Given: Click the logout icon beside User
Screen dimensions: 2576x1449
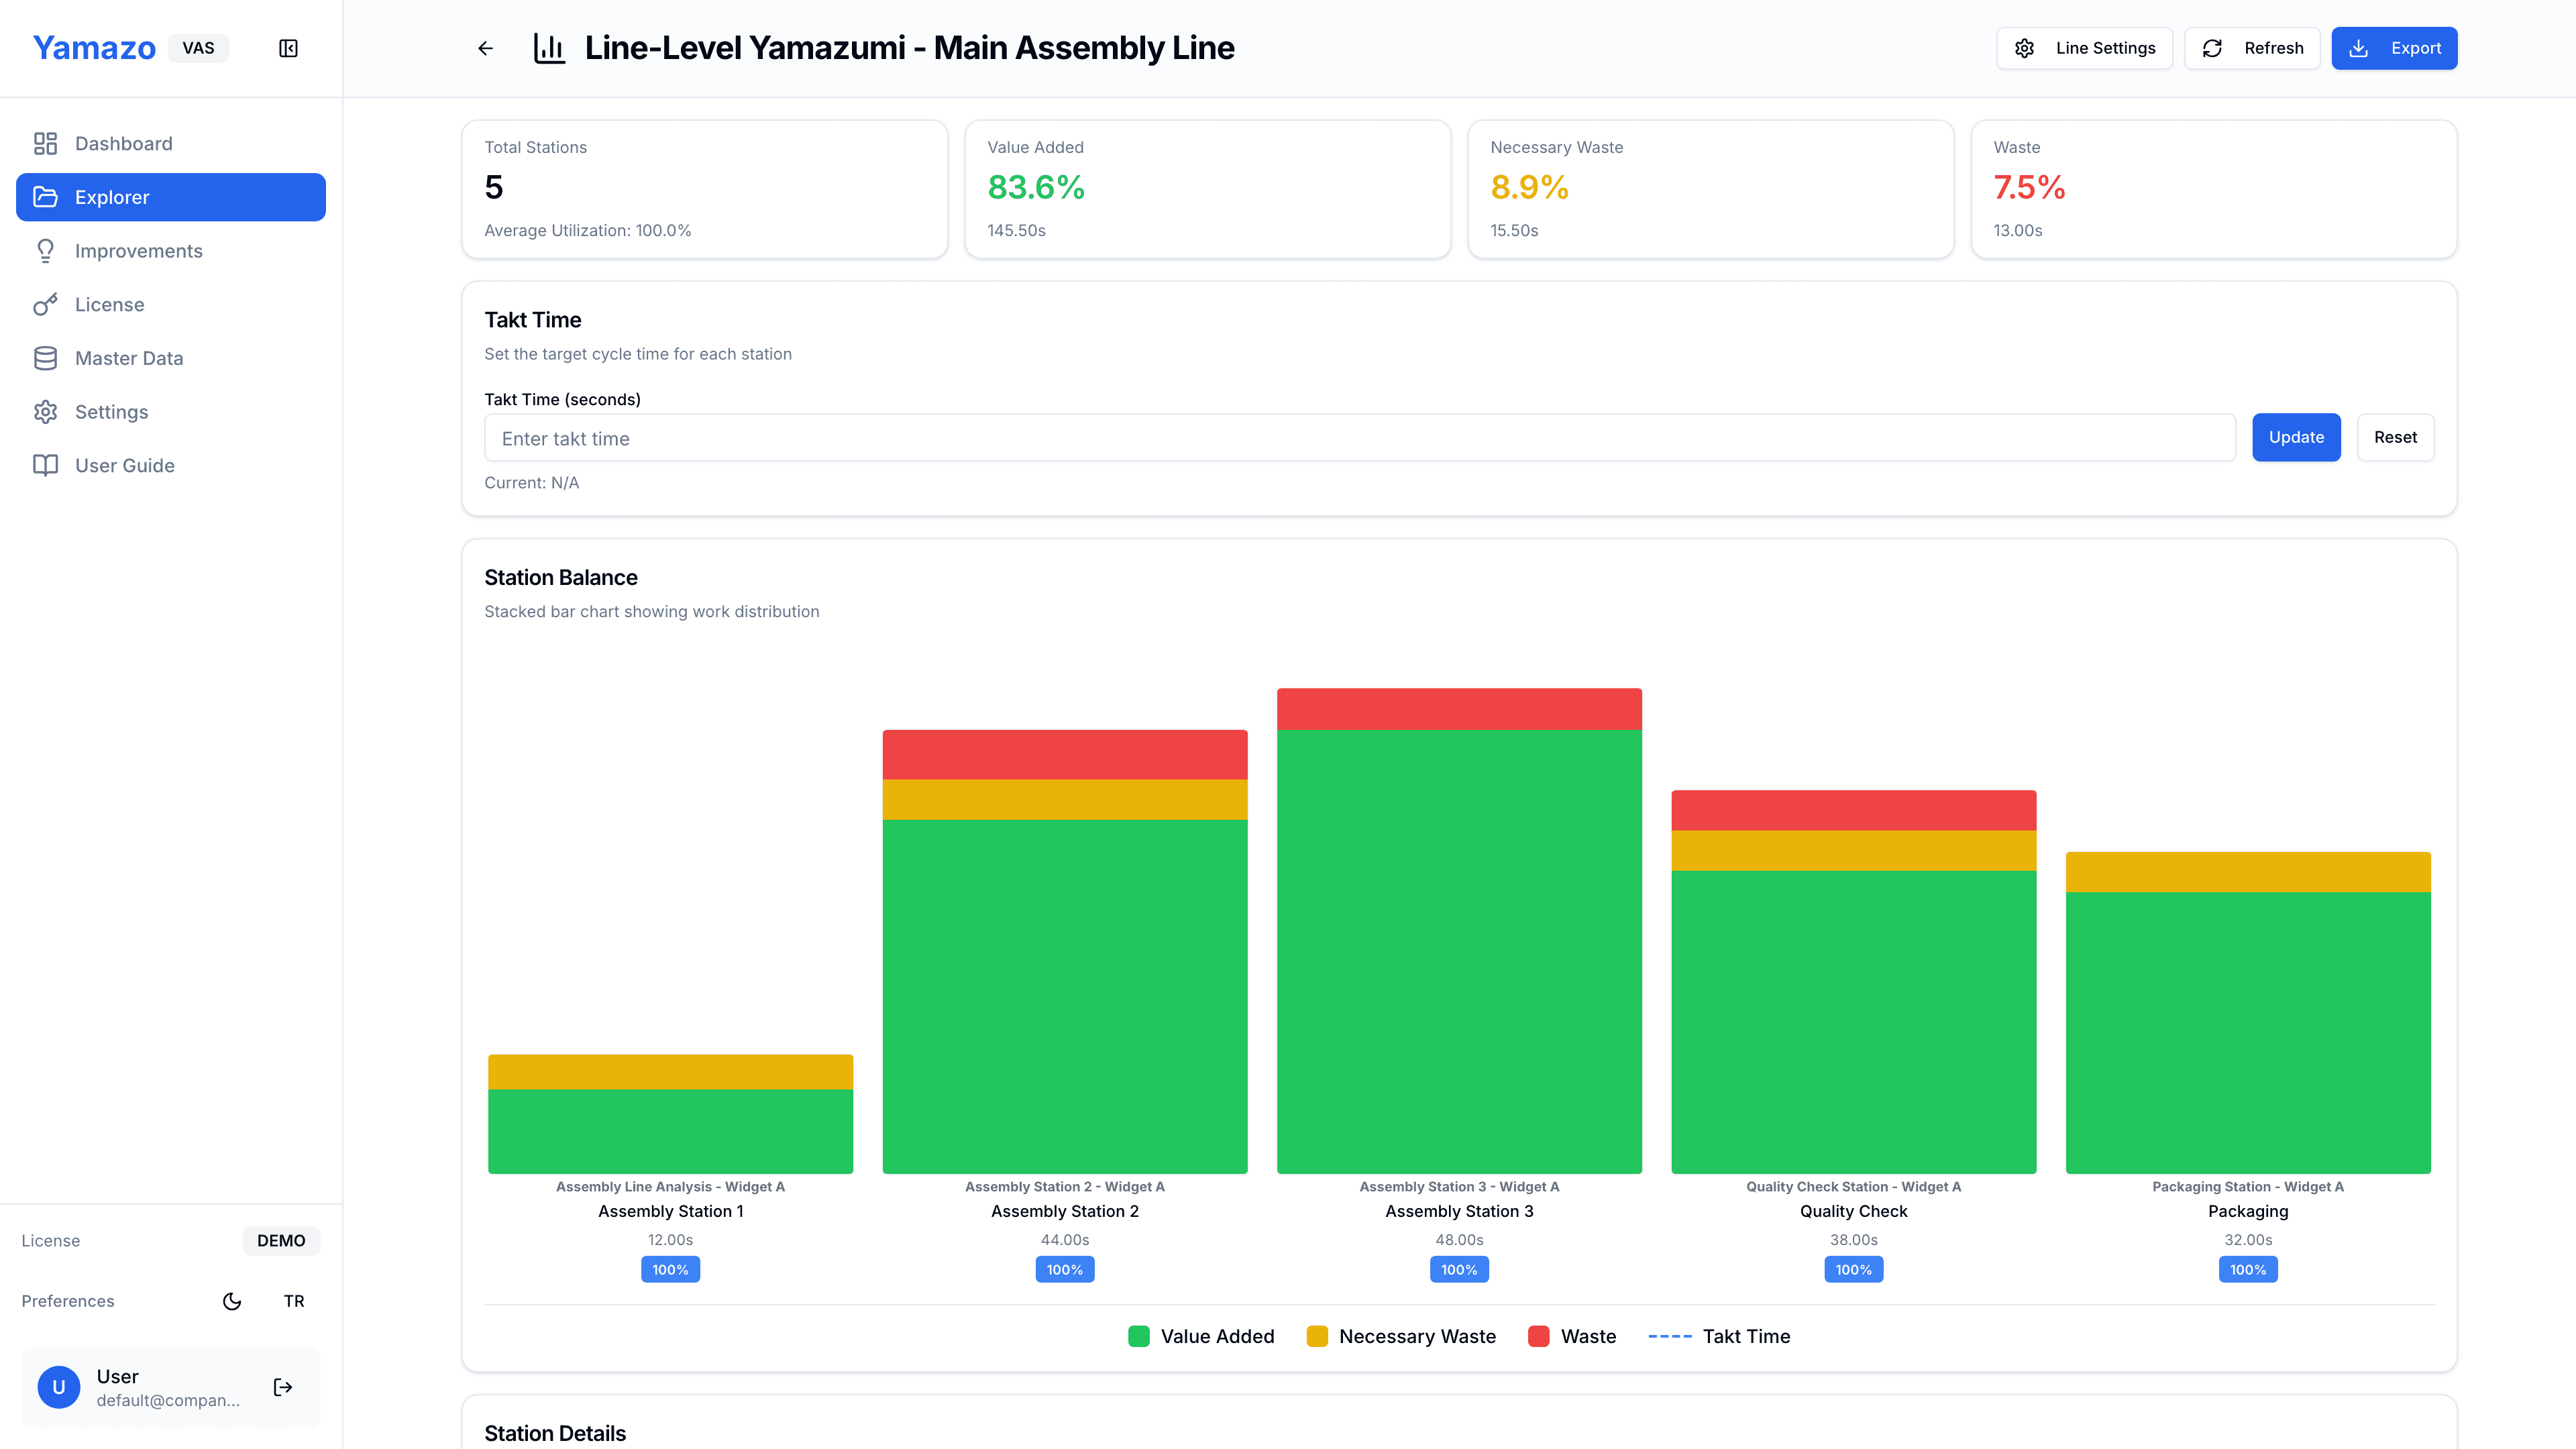Looking at the screenshot, I should (283, 1387).
